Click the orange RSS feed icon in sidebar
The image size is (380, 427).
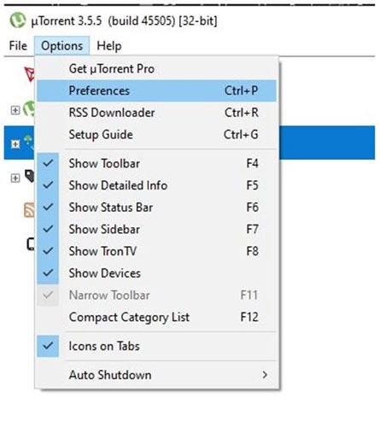[x=29, y=210]
